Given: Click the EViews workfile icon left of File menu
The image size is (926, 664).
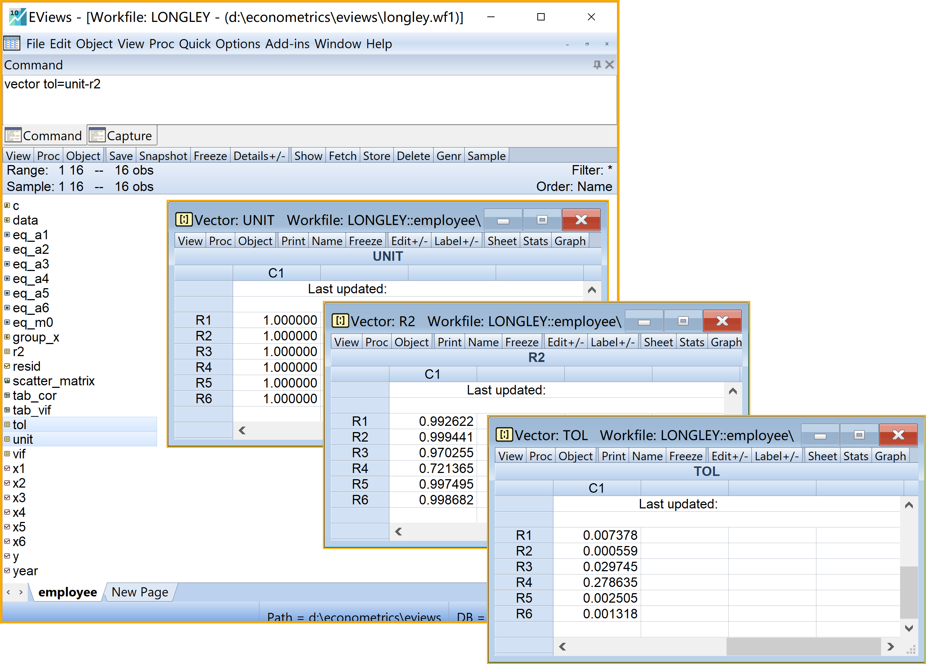Looking at the screenshot, I should pos(11,43).
